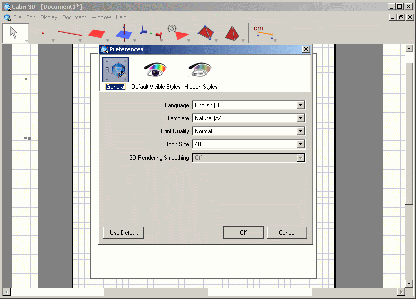Open the Icon Size dropdown
Screen dimensions: 416x299
[301, 144]
